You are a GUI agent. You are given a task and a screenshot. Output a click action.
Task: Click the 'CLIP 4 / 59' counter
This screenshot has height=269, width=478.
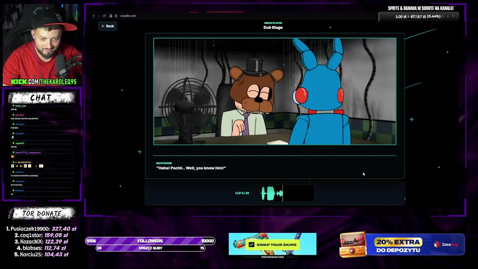(242, 193)
